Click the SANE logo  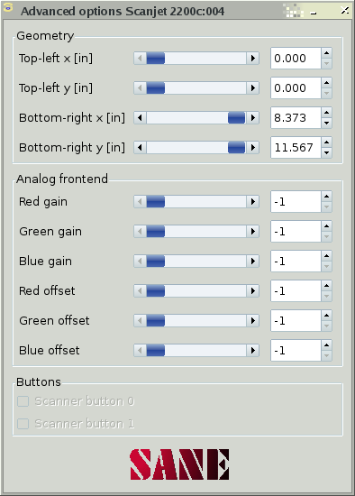pyautogui.click(x=179, y=464)
